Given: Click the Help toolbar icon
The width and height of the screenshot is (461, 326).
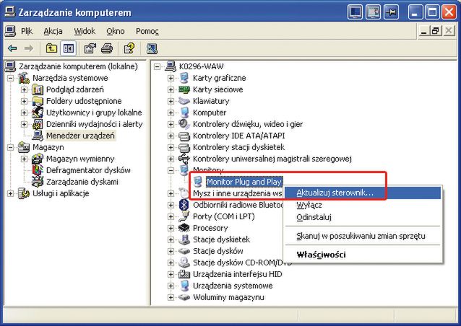Looking at the screenshot, I should (129, 48).
